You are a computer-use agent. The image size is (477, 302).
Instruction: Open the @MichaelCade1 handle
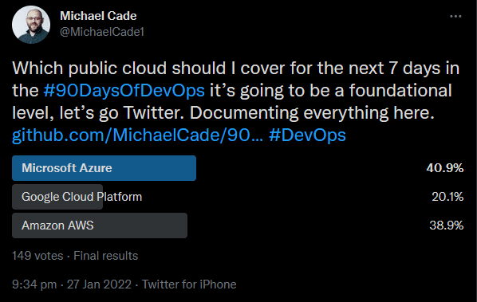[x=102, y=32]
